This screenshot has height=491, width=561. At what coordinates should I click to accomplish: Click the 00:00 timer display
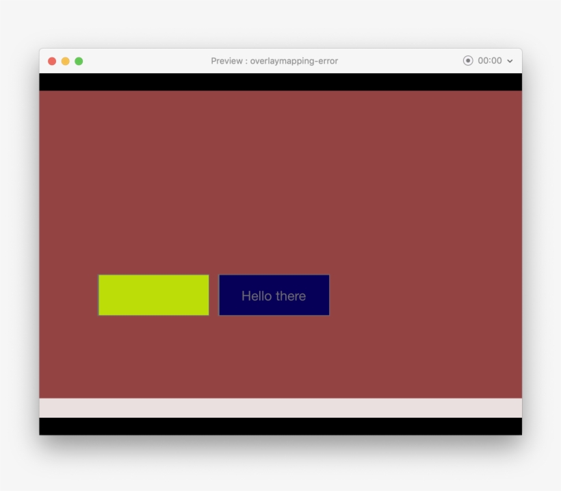click(490, 60)
